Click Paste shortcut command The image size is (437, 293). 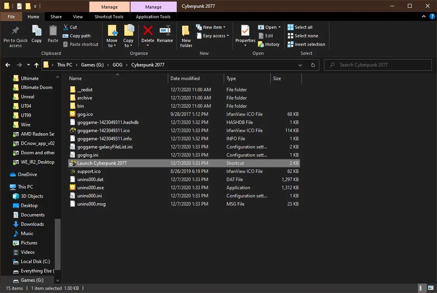[80, 44]
